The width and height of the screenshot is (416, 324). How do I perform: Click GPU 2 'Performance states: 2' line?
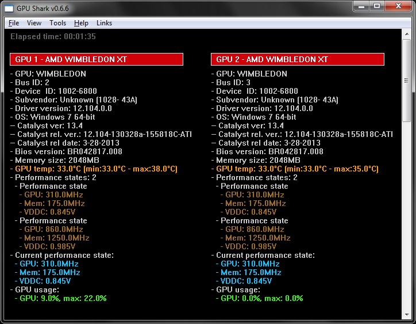254,178
